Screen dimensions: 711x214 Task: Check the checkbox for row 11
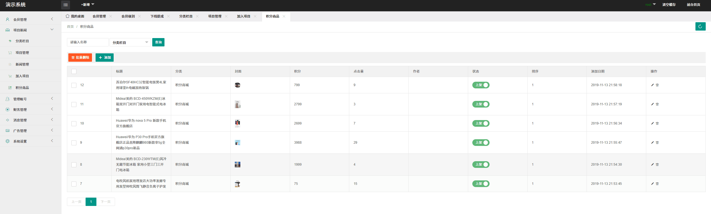point(74,104)
